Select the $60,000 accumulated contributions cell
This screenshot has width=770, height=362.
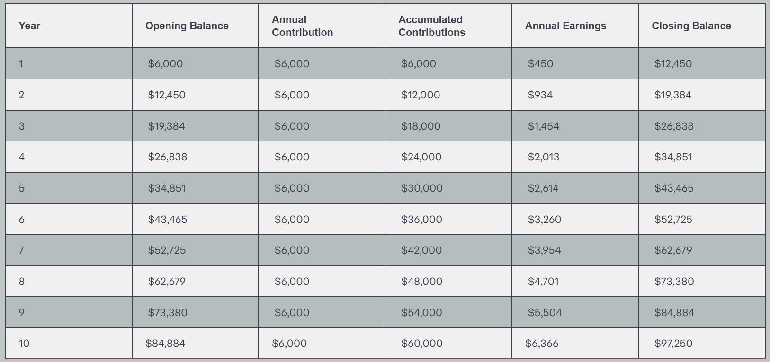[421, 344]
